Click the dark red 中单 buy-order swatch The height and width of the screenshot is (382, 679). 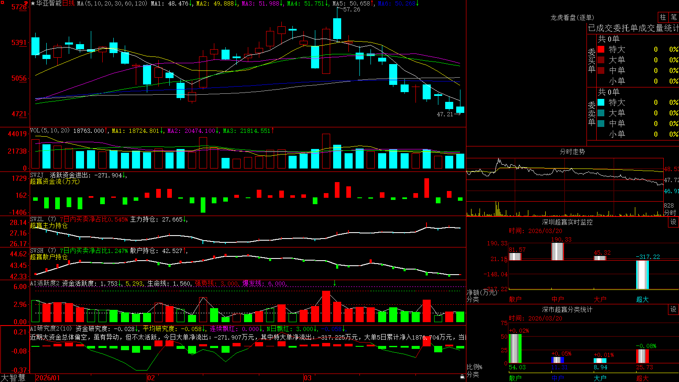point(601,70)
